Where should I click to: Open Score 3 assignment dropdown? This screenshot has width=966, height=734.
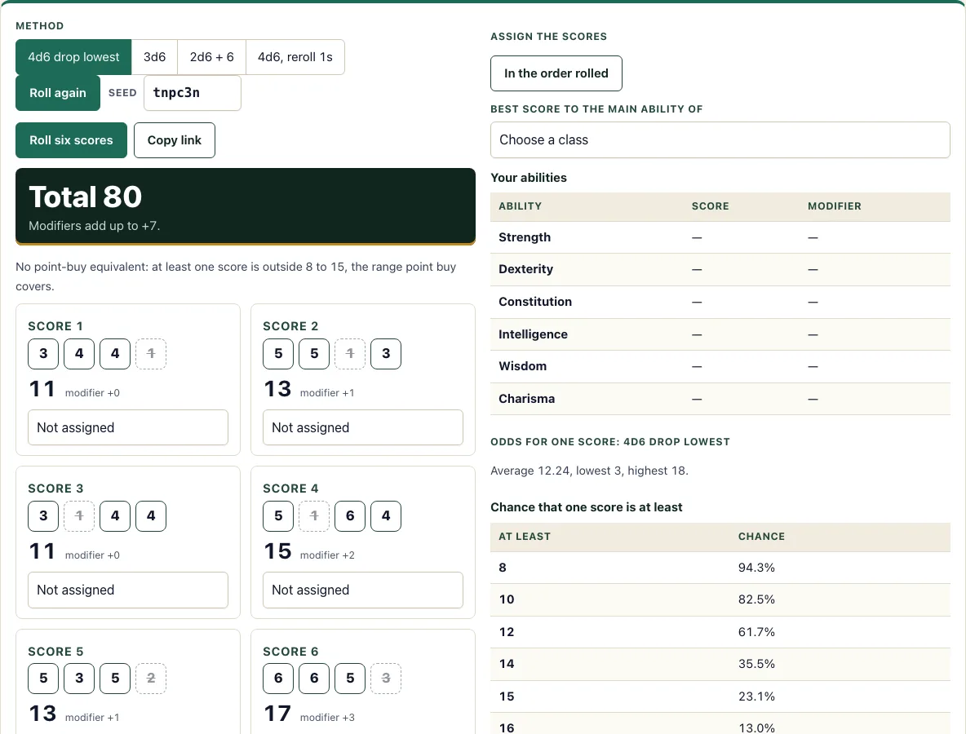coord(128,590)
